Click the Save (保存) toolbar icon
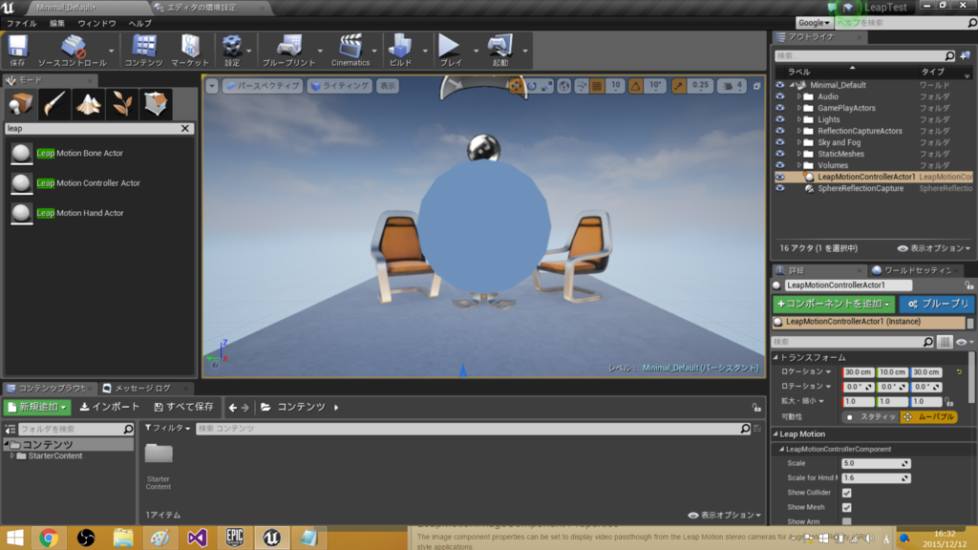 [17, 51]
